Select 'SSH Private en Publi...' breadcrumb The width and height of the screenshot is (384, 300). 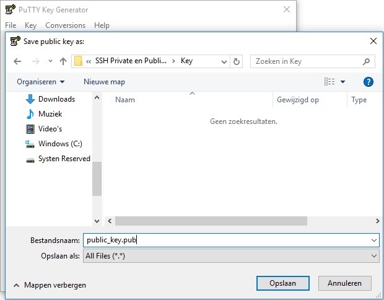pos(131,61)
